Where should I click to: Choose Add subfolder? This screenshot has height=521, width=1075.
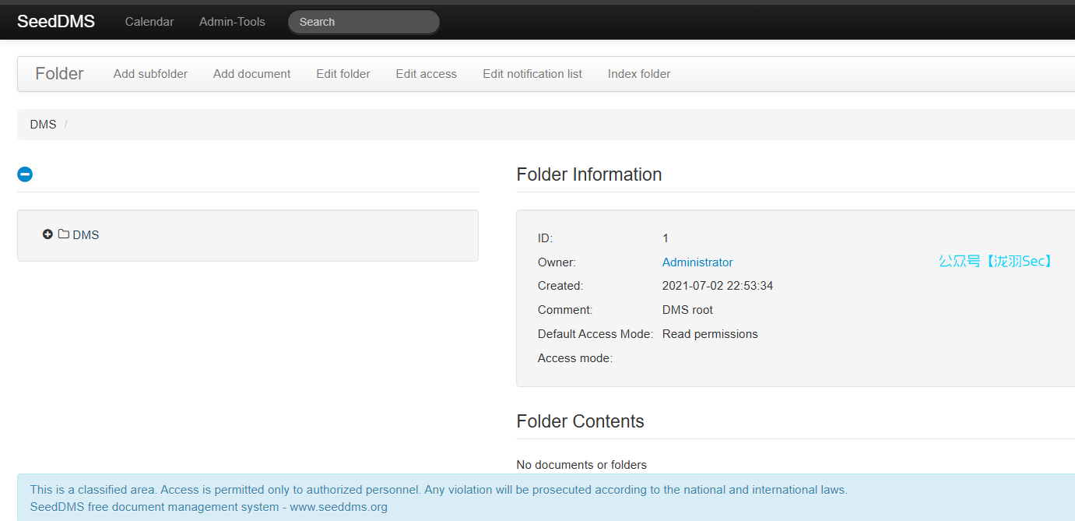coord(150,74)
